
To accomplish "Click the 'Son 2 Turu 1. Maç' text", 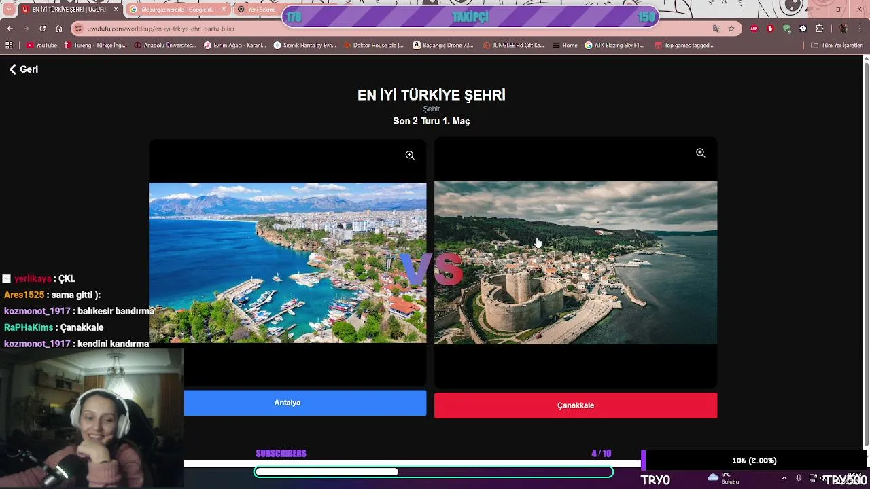I will (432, 121).
